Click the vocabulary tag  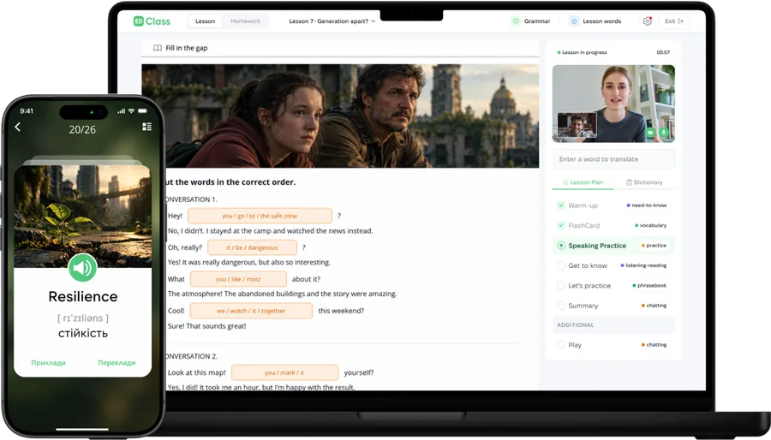[x=650, y=225]
